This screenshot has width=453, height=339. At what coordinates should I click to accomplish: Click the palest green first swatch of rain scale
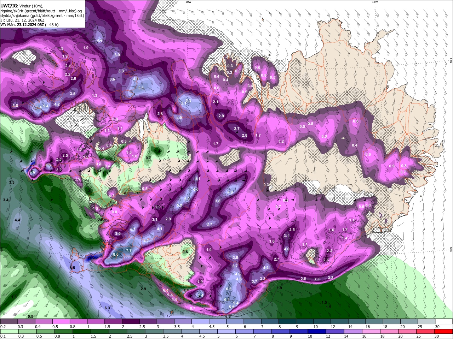tap(9, 331)
